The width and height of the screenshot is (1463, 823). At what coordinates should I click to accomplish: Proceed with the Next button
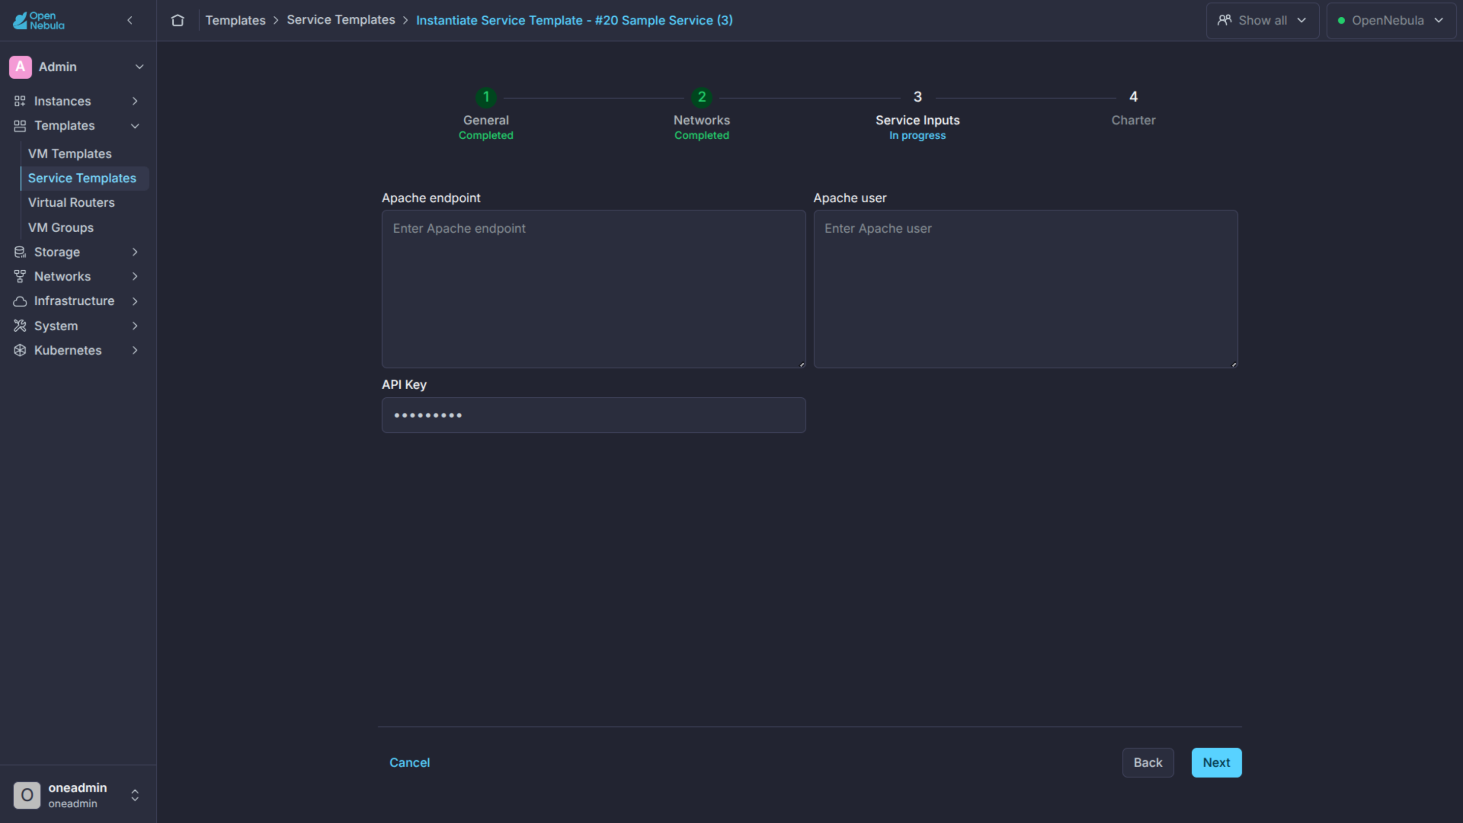(1217, 763)
